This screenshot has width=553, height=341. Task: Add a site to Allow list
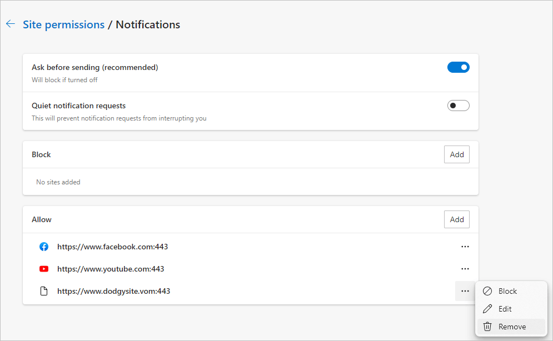click(456, 219)
